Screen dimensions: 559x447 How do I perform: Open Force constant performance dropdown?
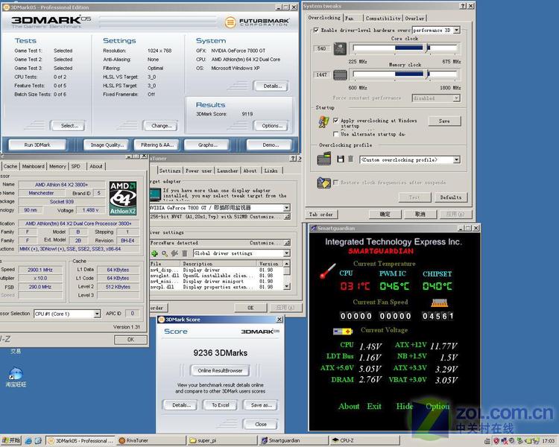(456, 98)
